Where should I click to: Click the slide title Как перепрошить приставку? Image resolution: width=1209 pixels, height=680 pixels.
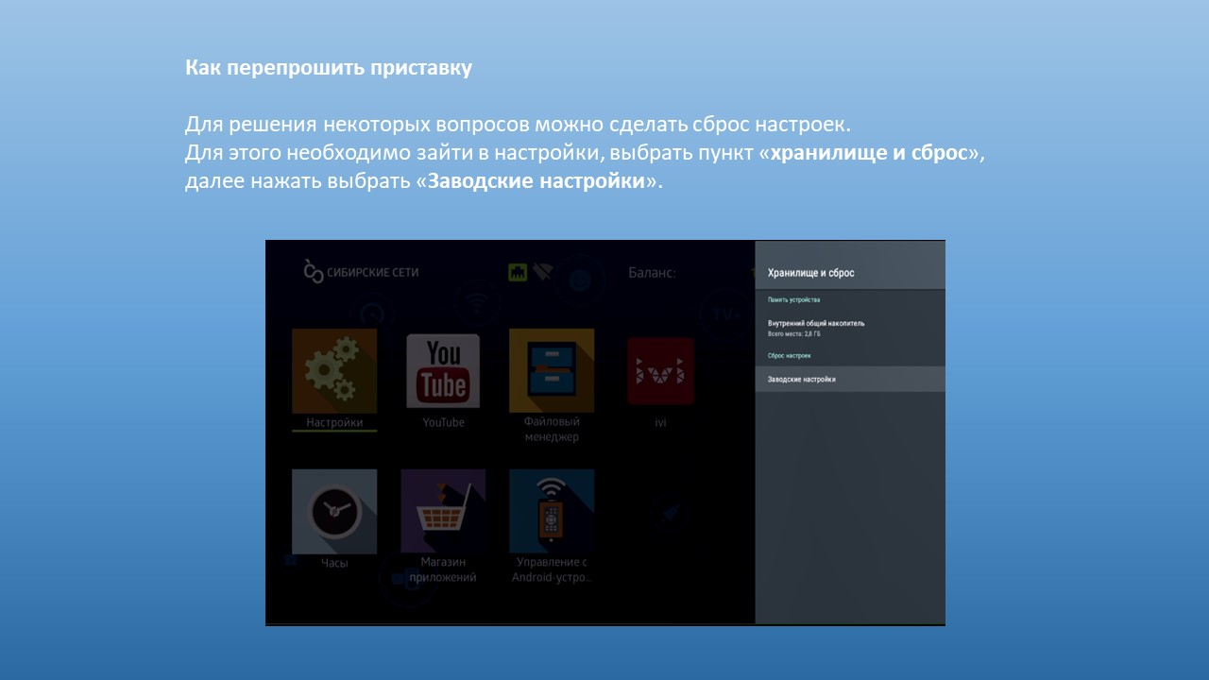(329, 69)
